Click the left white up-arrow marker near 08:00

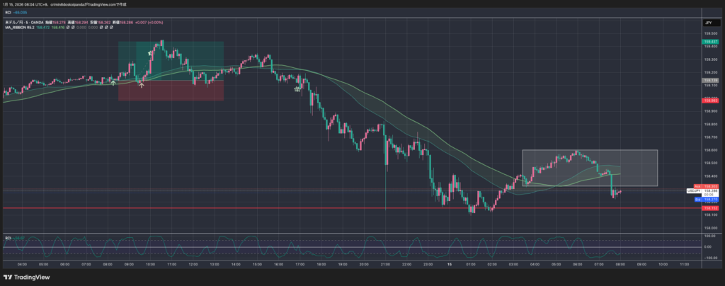[113, 83]
